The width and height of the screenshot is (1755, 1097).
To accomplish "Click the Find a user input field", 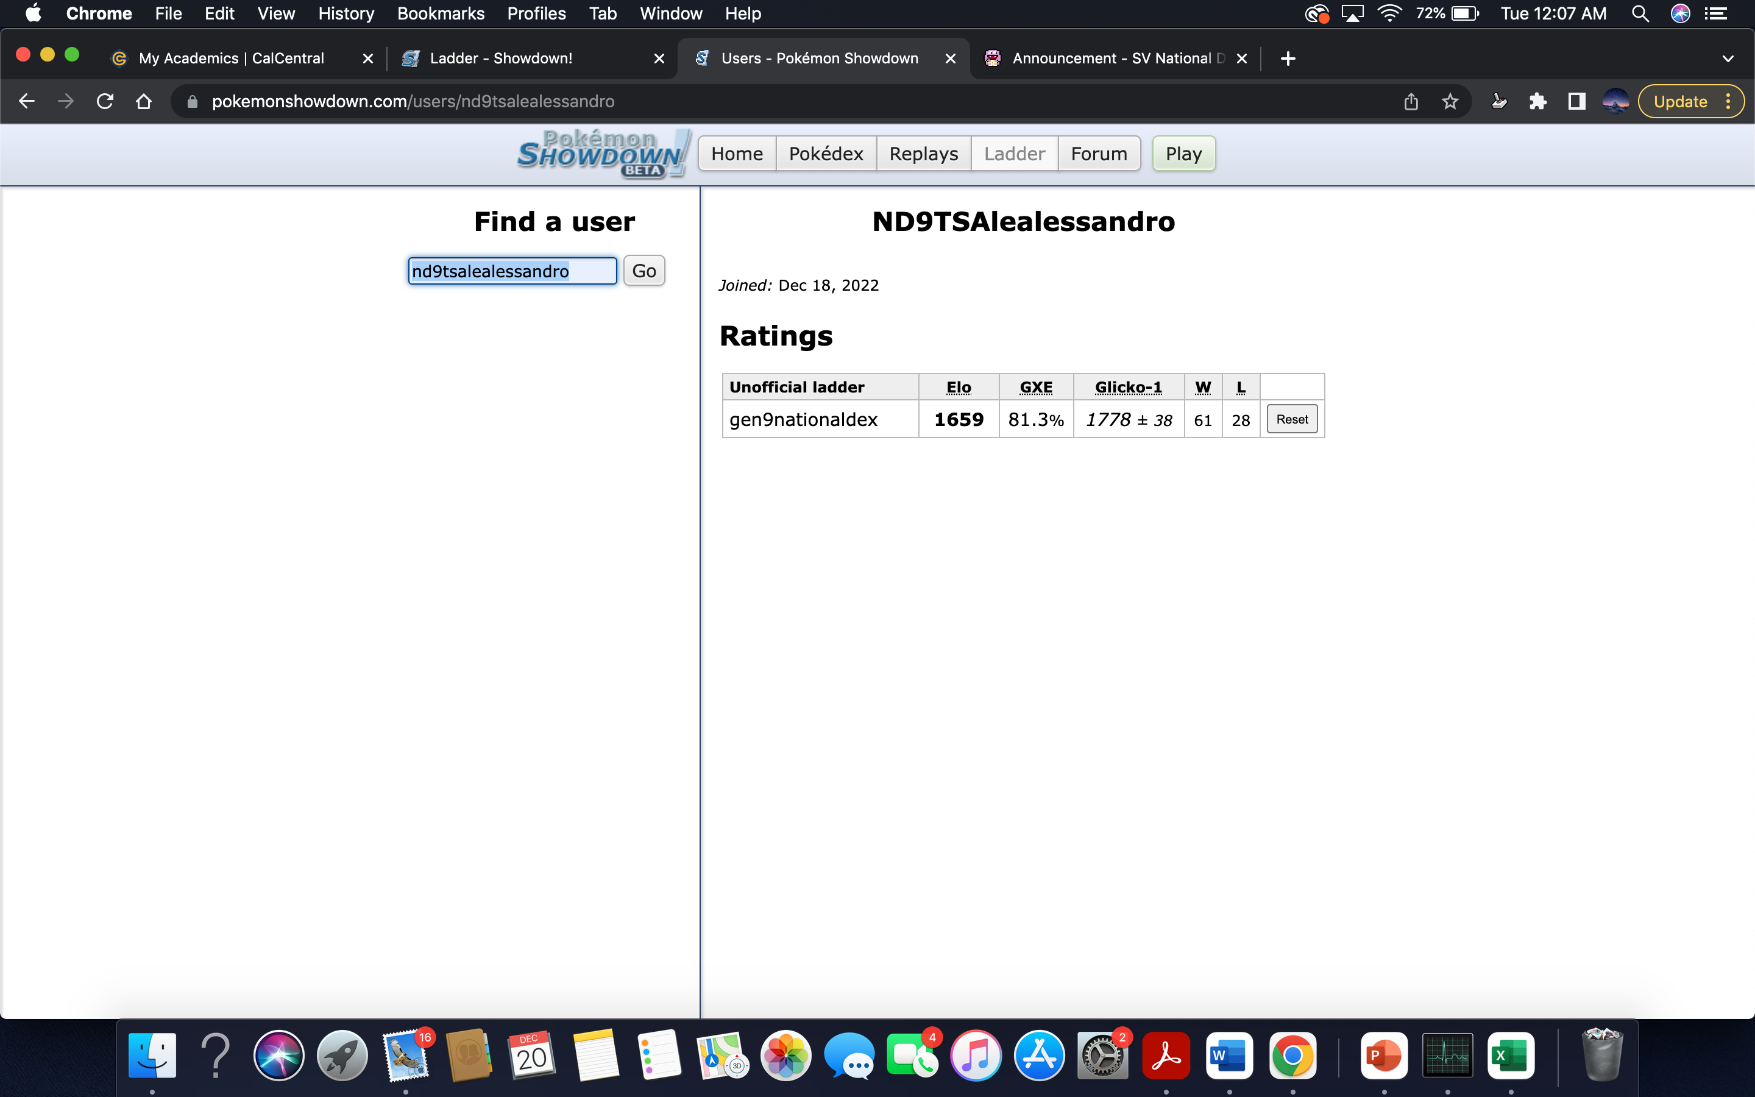I will coord(512,271).
